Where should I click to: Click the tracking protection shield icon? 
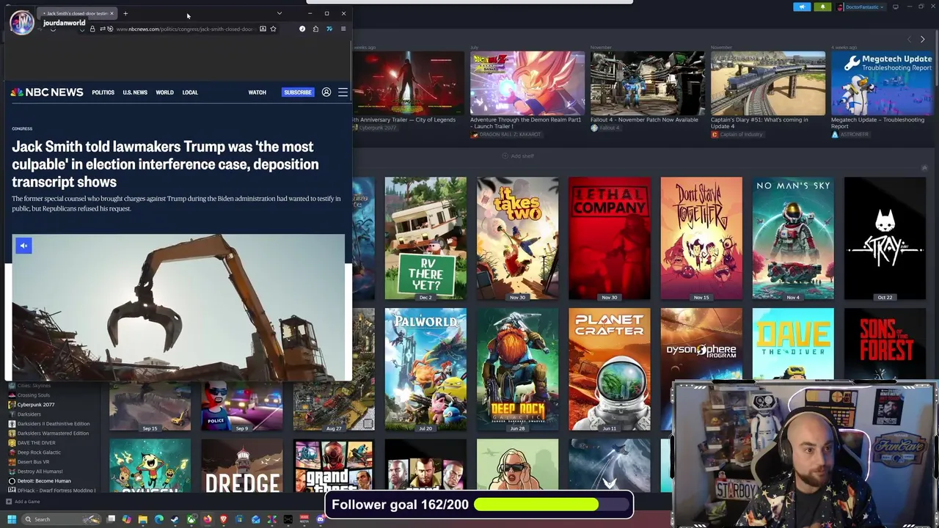(x=82, y=29)
